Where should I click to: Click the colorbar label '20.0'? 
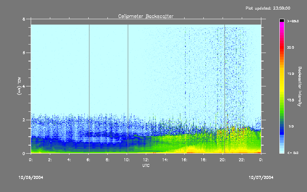290,48
